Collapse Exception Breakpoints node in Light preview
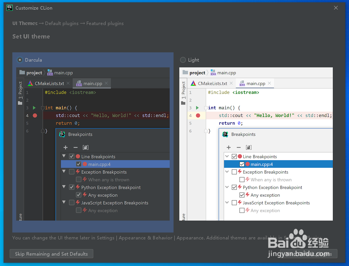The height and width of the screenshot is (266, 349). pyautogui.click(x=227, y=172)
